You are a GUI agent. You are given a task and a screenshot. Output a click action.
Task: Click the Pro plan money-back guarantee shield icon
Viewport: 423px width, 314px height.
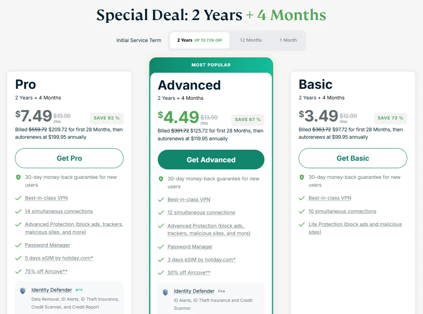pos(18,177)
